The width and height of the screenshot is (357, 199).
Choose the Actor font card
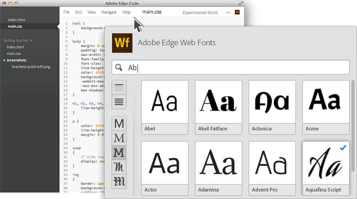[x=165, y=168]
